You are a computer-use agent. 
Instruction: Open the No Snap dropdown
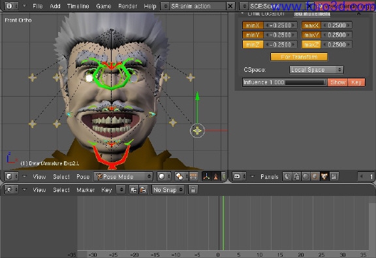168,189
